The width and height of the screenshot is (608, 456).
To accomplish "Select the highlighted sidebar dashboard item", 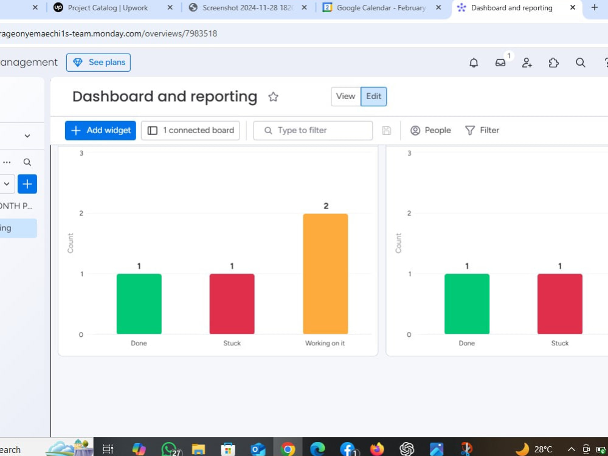I will coord(18,228).
